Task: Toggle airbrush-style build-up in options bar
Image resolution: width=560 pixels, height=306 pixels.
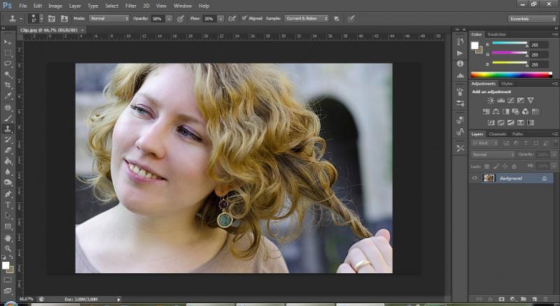Action: click(x=232, y=19)
